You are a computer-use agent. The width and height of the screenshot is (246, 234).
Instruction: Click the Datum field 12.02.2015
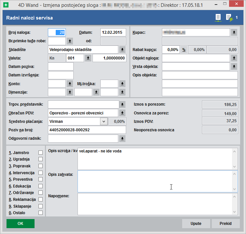click(x=113, y=32)
